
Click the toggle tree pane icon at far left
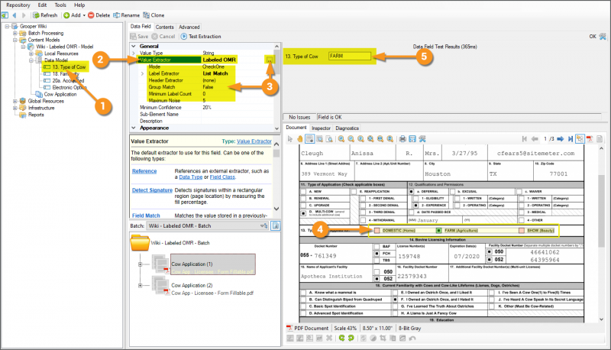5,15
